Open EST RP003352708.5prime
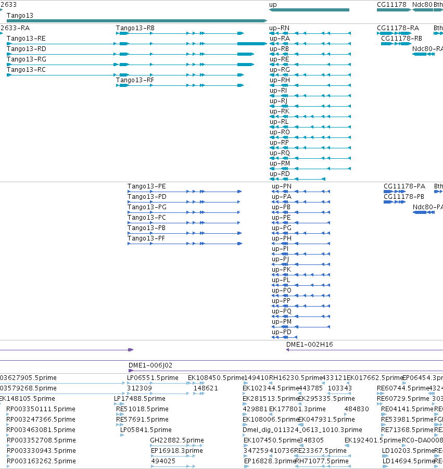443x469 pixels. (x=41, y=440)
